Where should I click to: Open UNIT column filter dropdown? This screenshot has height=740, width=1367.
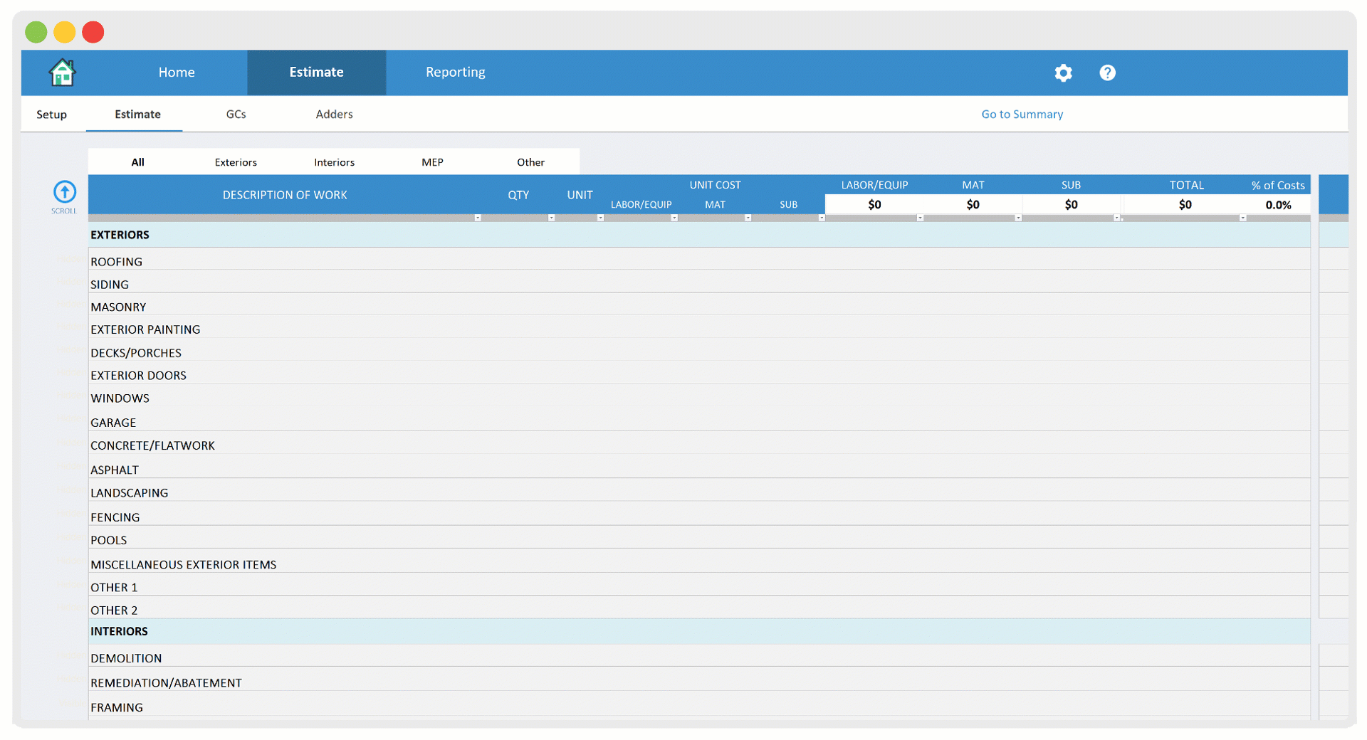click(600, 218)
